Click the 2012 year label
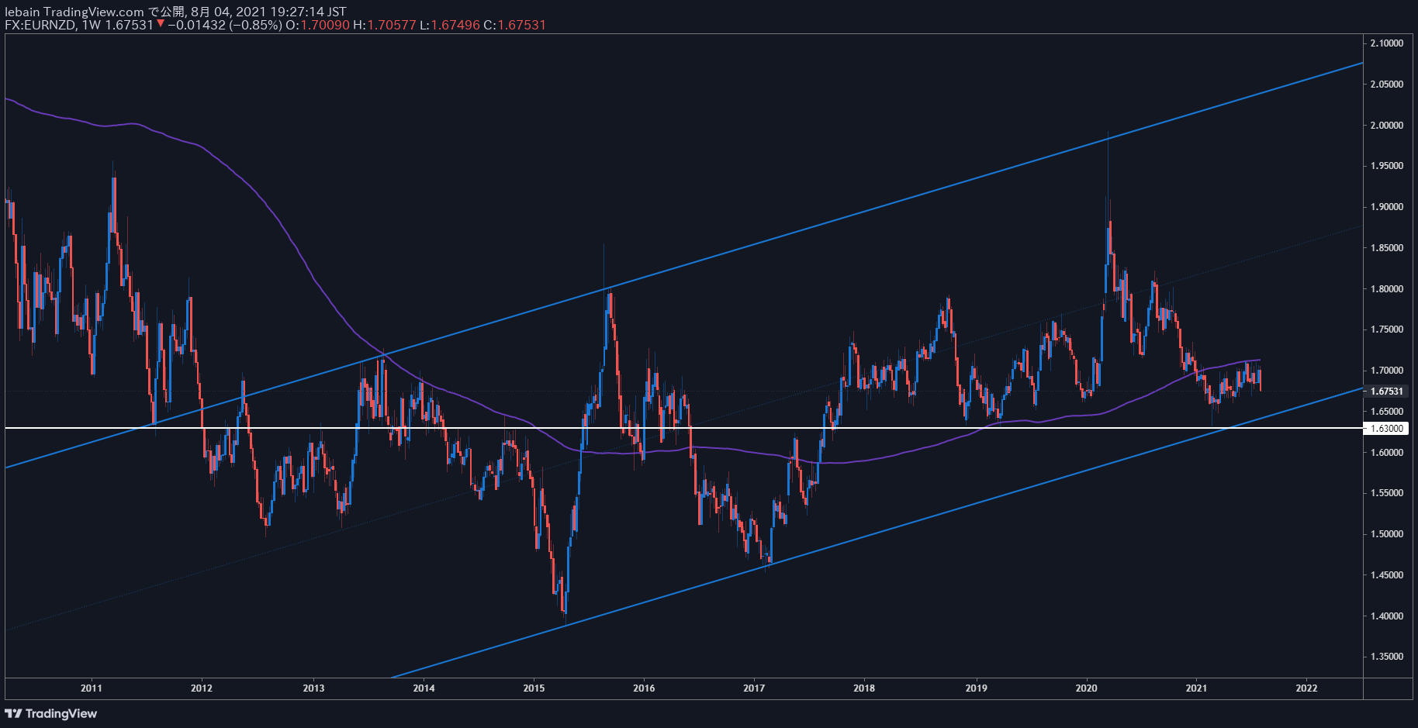Viewport: 1418px width, 728px height. pos(202,688)
